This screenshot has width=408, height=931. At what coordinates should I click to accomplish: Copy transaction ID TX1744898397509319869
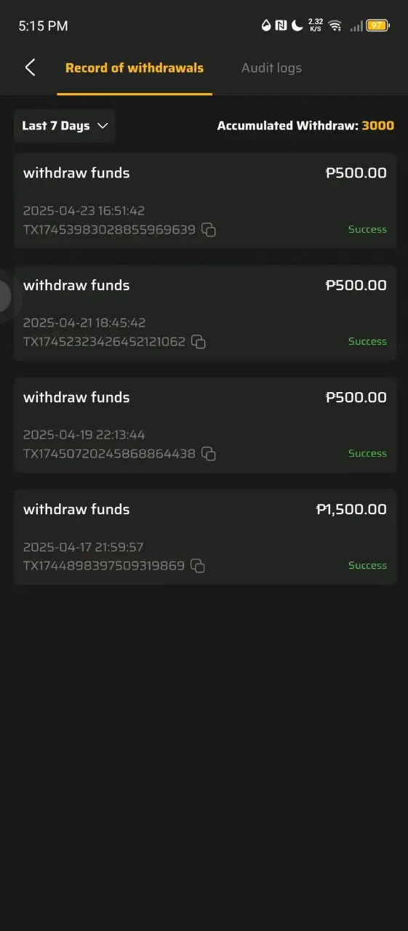(x=198, y=566)
